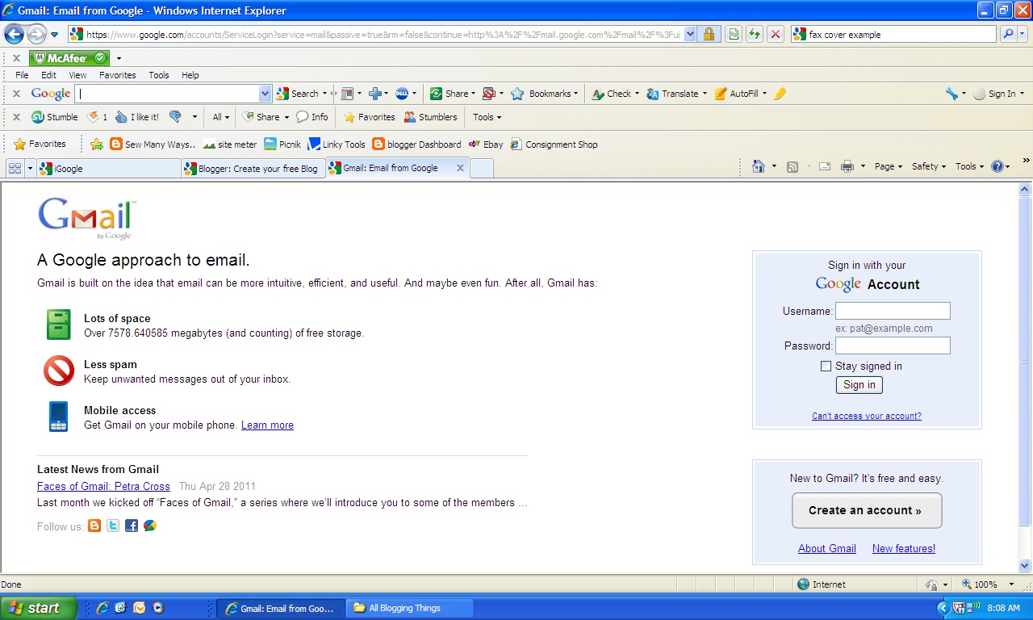Open the StumbleUpon 'All' topics dropdown
The image size is (1033, 620).
tap(220, 117)
